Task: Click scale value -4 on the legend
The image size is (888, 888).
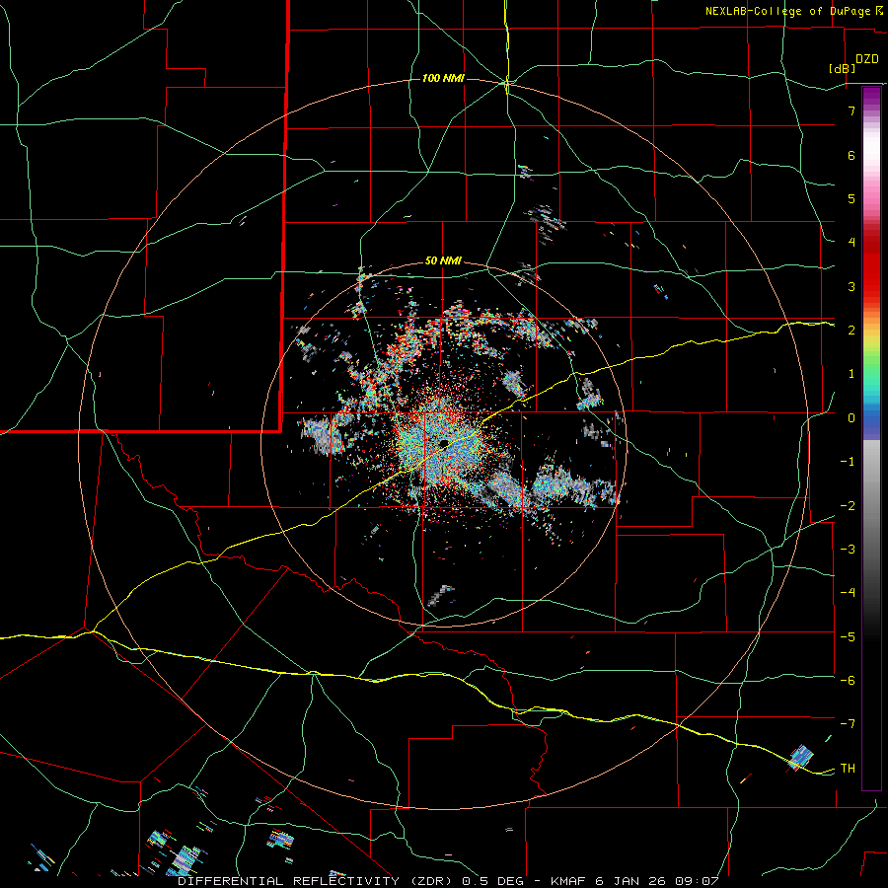Action: [x=848, y=593]
